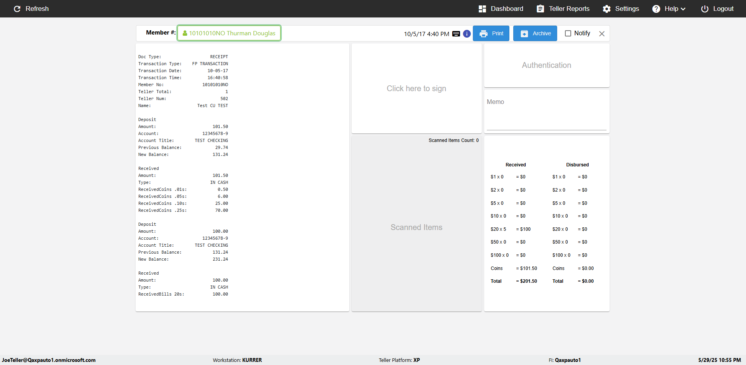
Task: Archive this receipt
Action: click(535, 33)
